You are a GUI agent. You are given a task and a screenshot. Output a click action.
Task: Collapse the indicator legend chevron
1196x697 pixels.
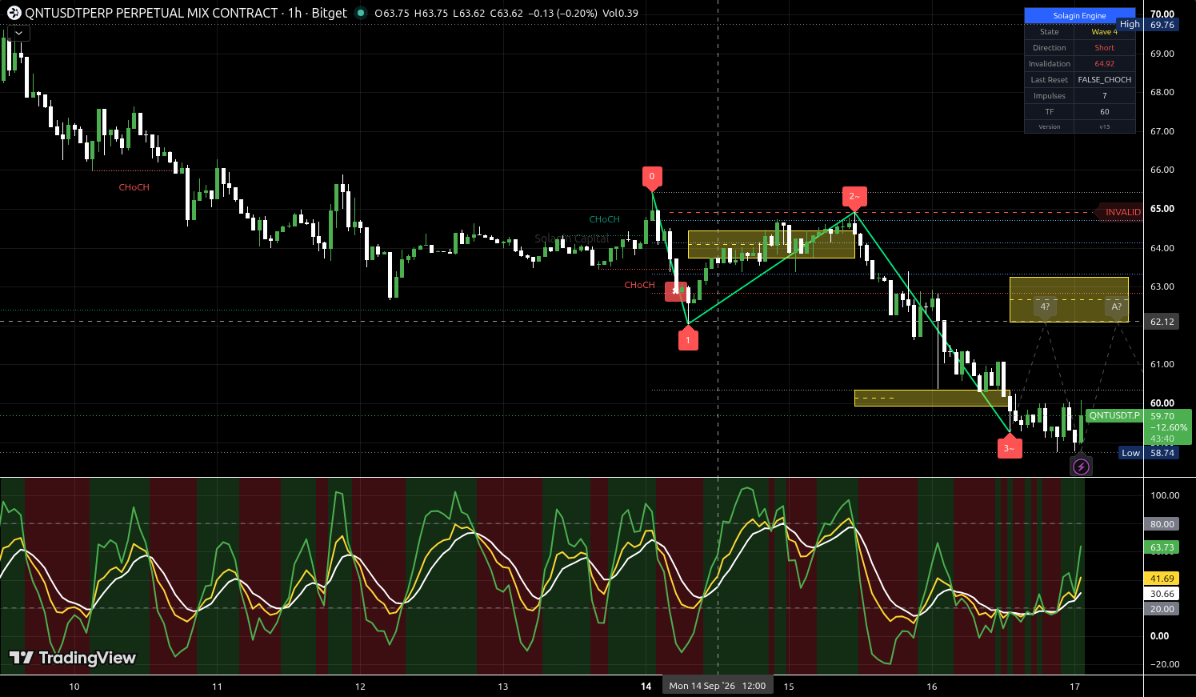18,33
